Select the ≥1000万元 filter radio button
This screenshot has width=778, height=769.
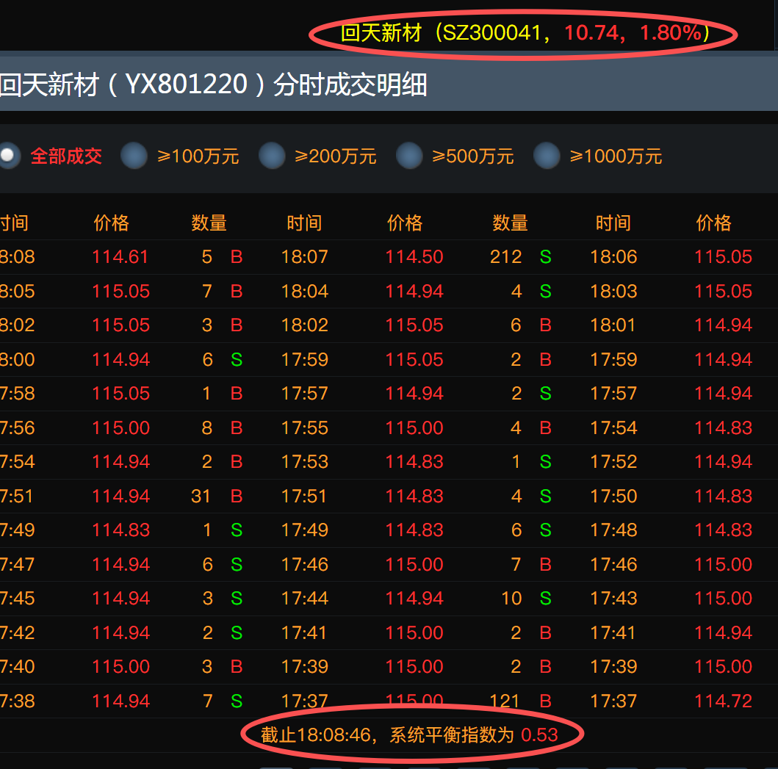tap(547, 156)
